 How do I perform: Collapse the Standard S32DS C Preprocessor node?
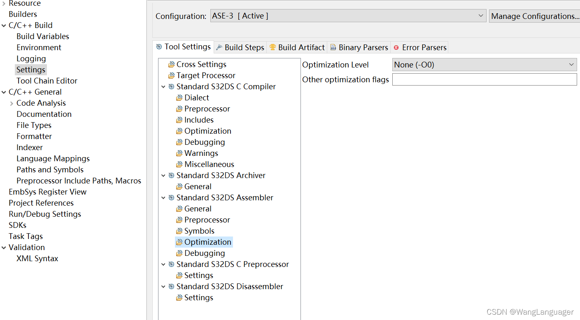[163, 264]
